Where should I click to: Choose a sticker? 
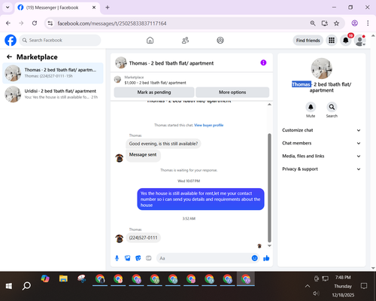[x=138, y=258]
